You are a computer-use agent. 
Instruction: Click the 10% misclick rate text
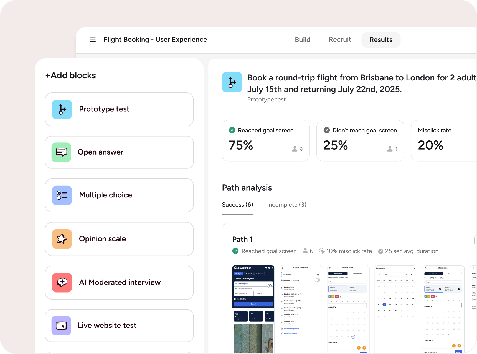point(349,251)
